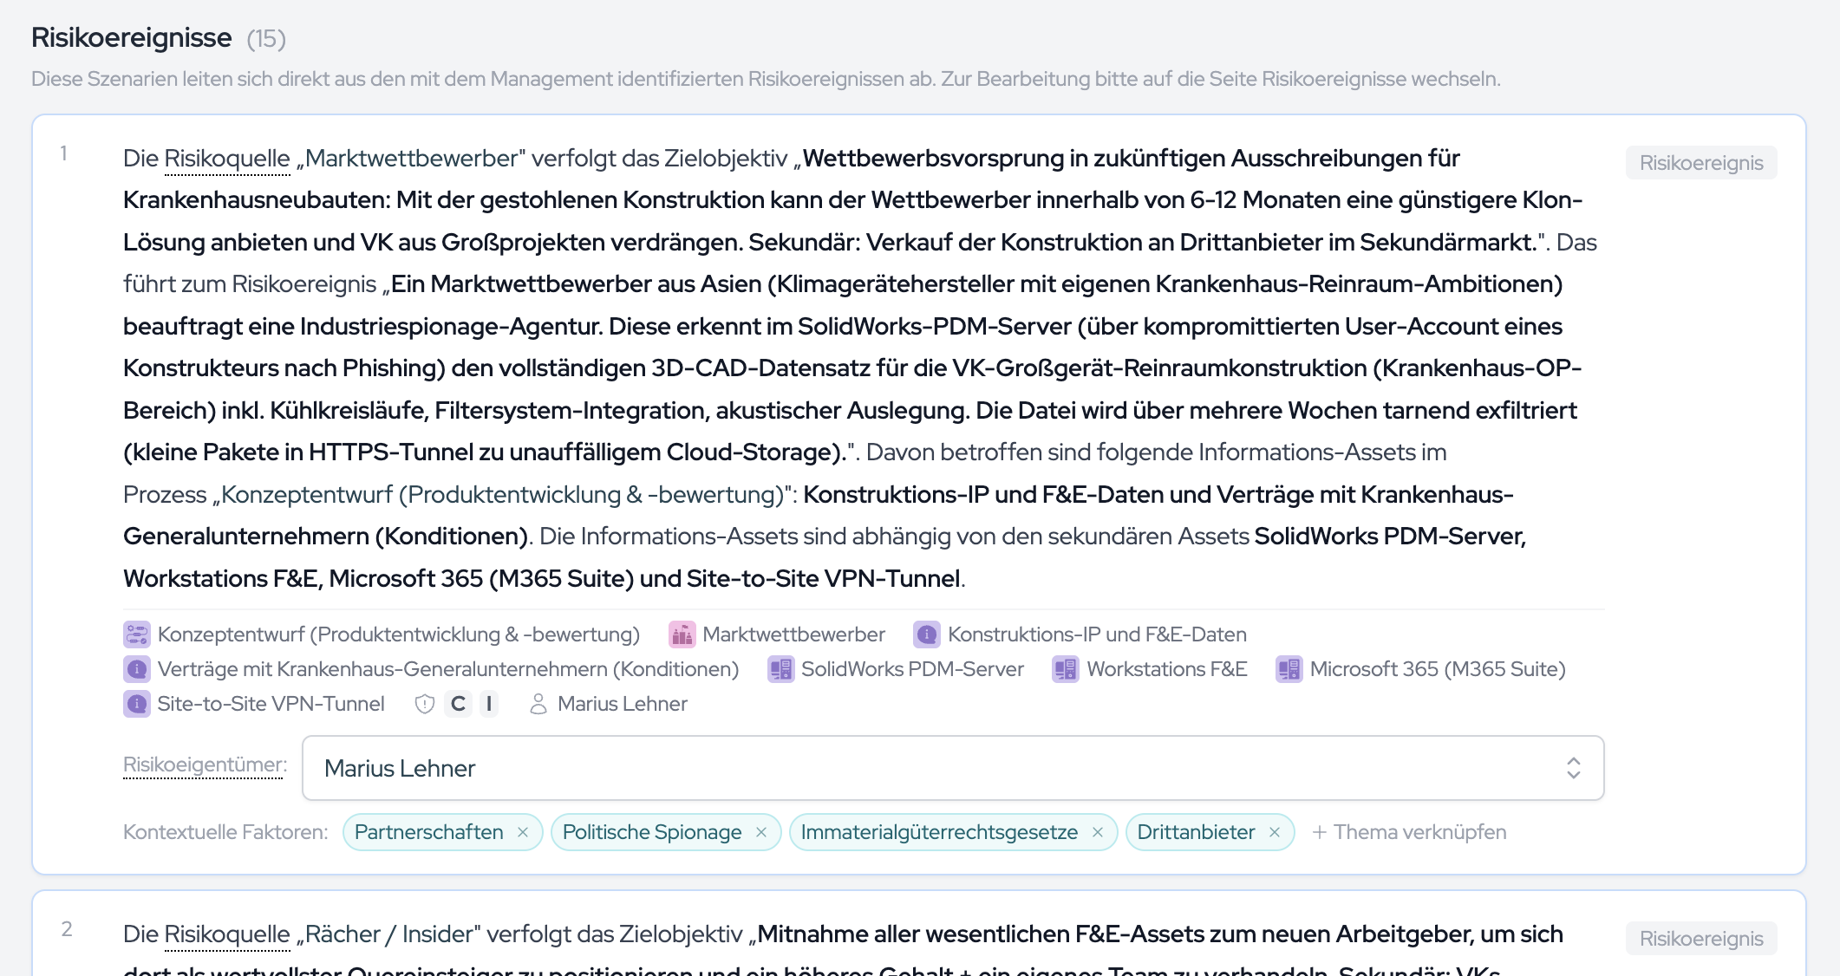Click the SolidWorks PDM-Server tag text
Screen dimensions: 1840x976
pyautogui.click(x=912, y=669)
